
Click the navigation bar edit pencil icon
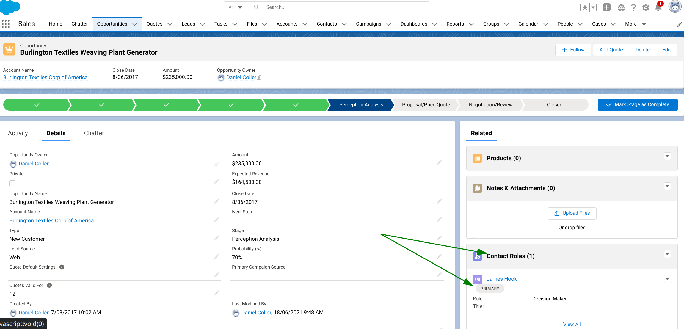click(x=680, y=24)
